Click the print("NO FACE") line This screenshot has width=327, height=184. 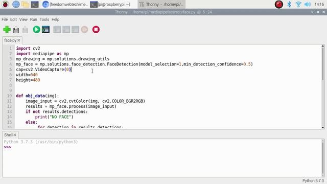pos(54,117)
